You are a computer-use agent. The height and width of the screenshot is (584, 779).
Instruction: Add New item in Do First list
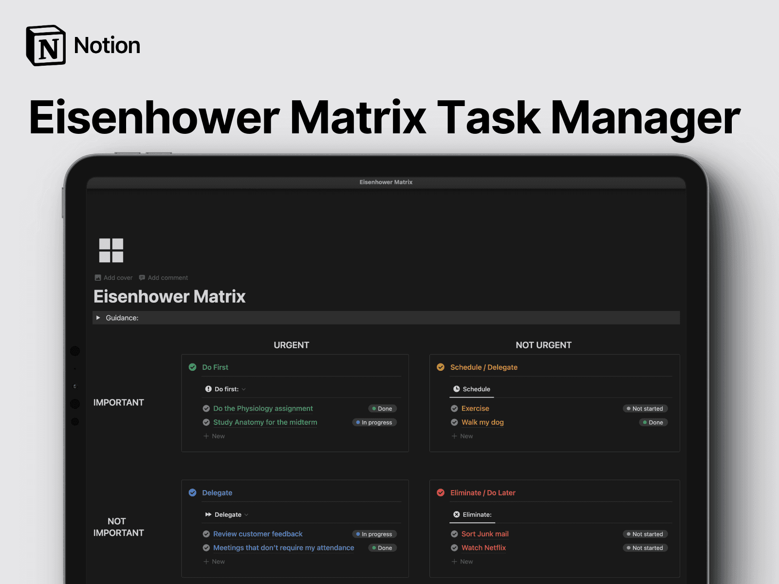(x=214, y=436)
